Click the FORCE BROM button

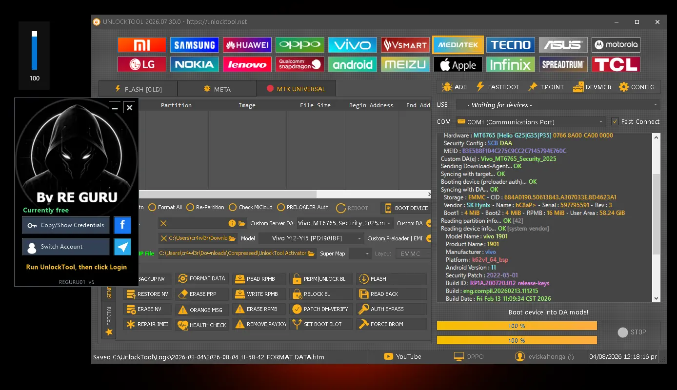tap(391, 324)
